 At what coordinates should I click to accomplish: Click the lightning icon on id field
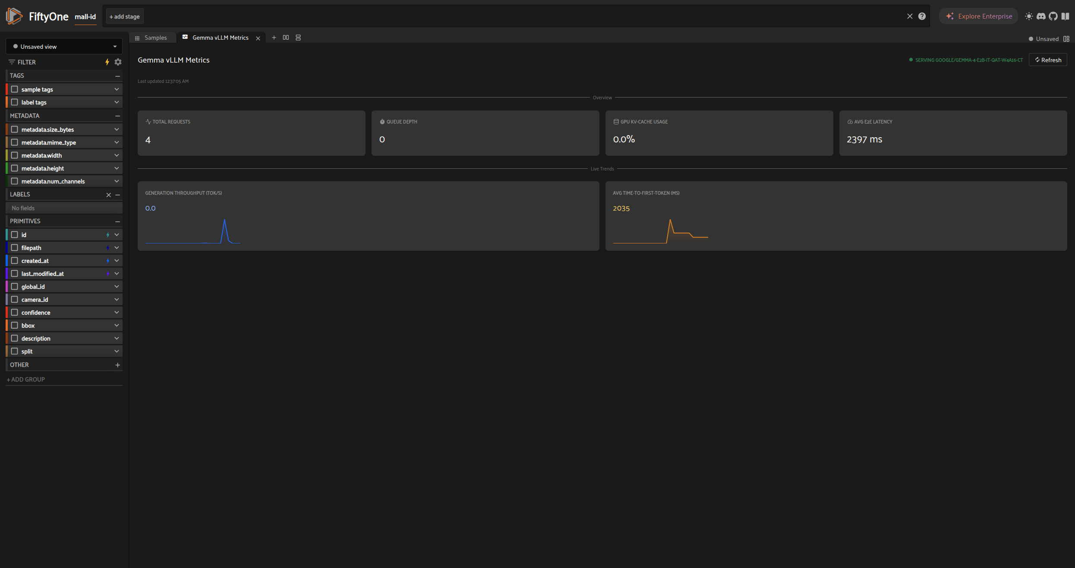108,235
